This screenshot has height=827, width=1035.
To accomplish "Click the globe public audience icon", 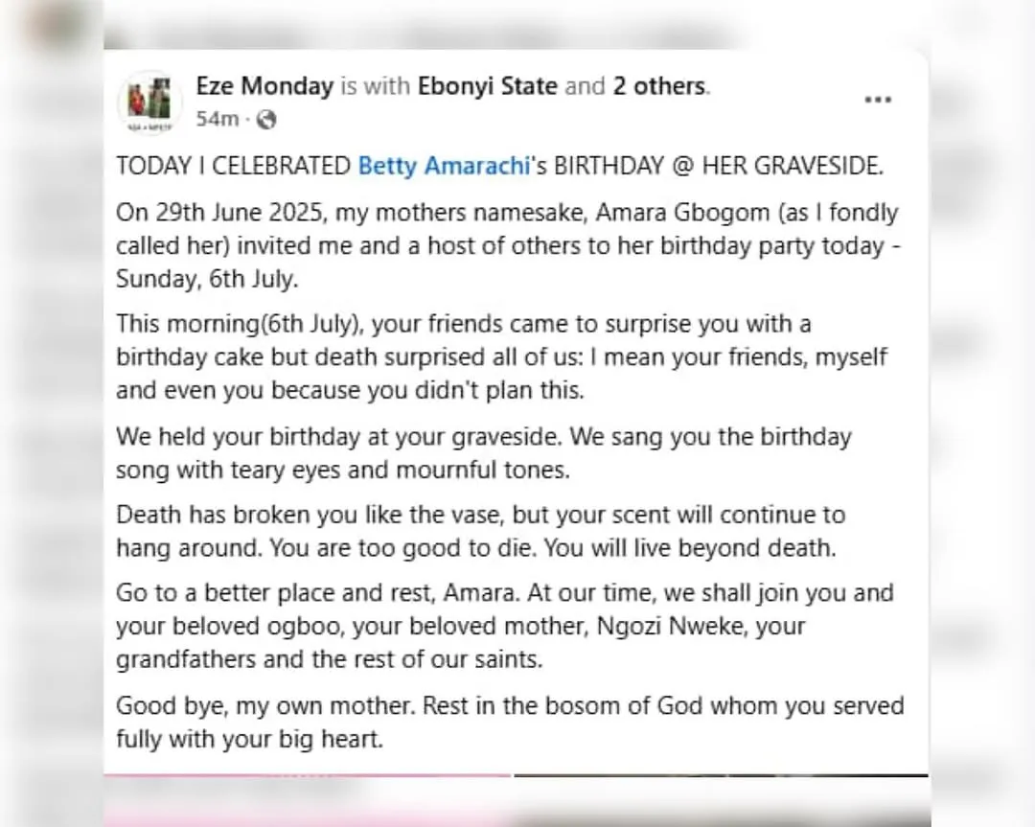I will coord(267,120).
